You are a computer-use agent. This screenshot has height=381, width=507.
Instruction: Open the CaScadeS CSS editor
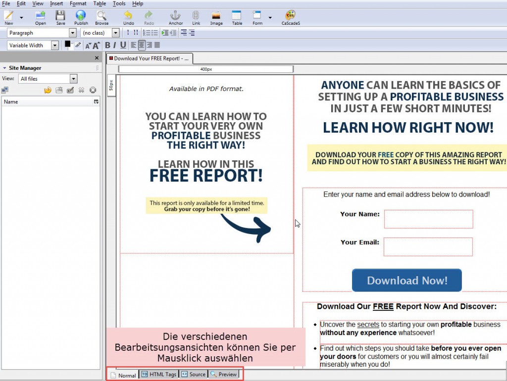point(291,16)
